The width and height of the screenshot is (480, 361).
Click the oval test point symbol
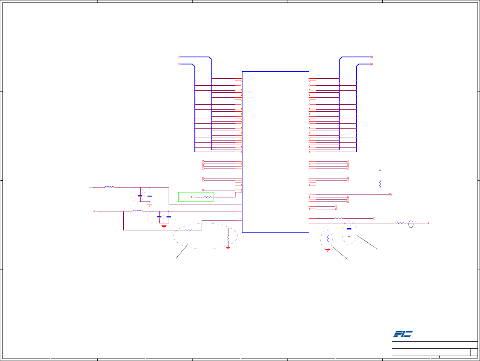[411, 224]
